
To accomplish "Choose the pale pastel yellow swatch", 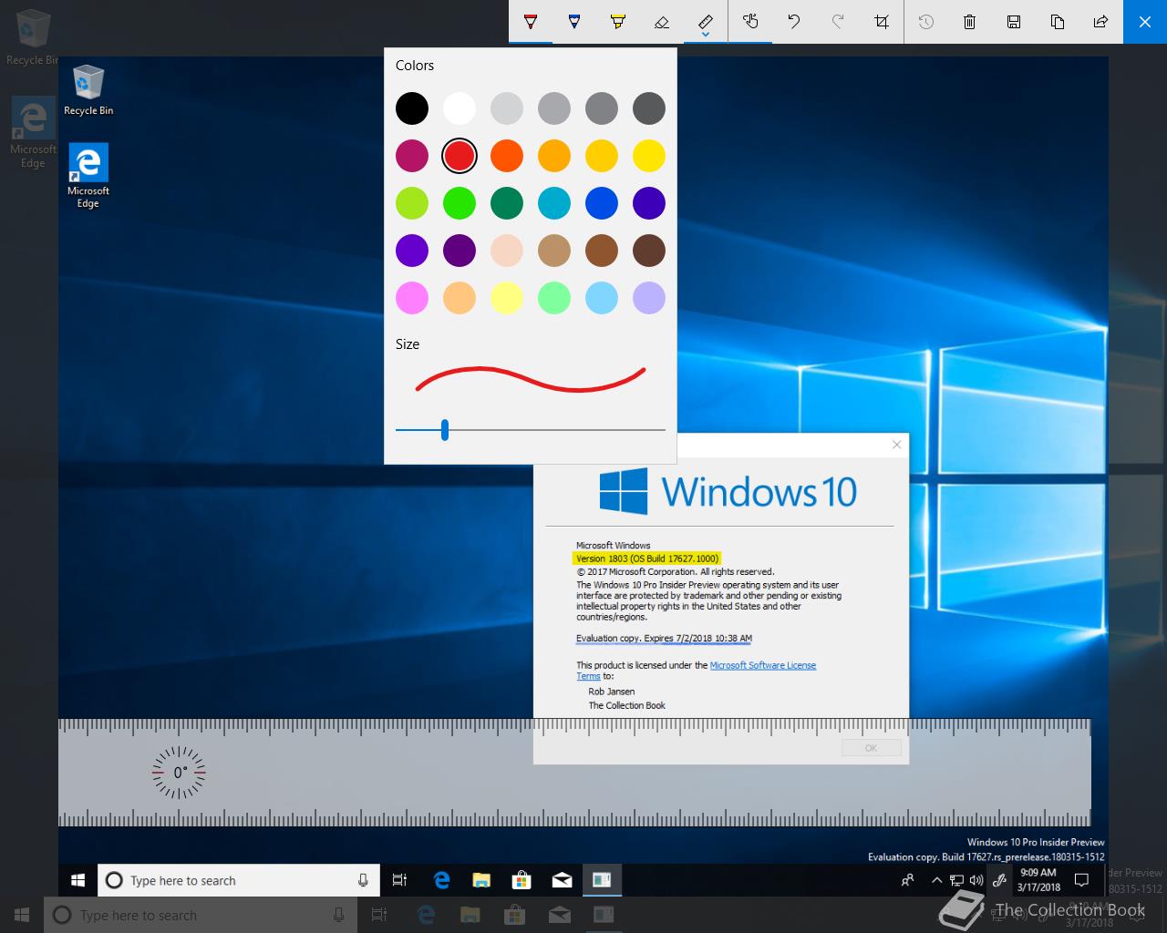I will coord(507,298).
